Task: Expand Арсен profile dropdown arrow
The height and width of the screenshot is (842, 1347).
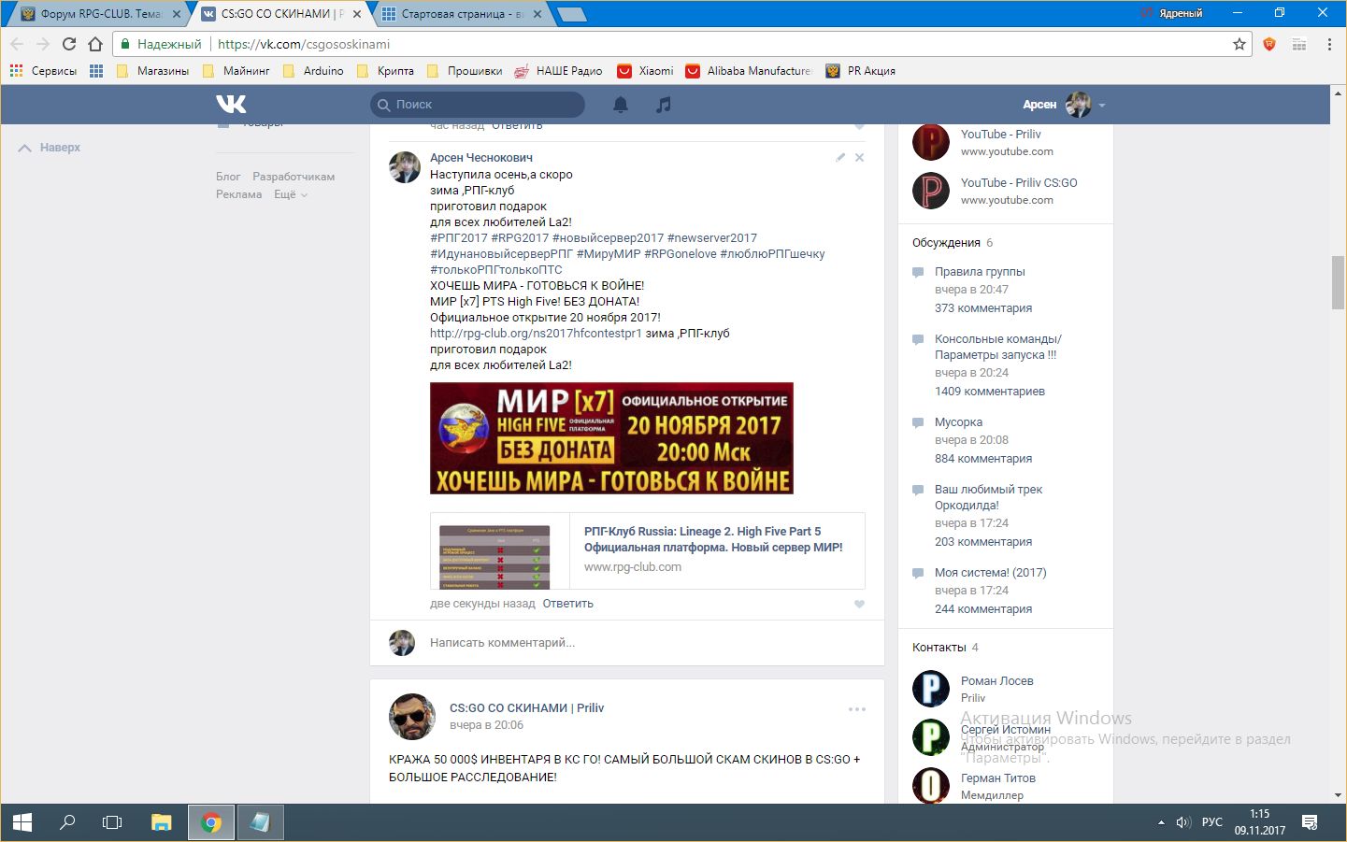Action: 1102,106
